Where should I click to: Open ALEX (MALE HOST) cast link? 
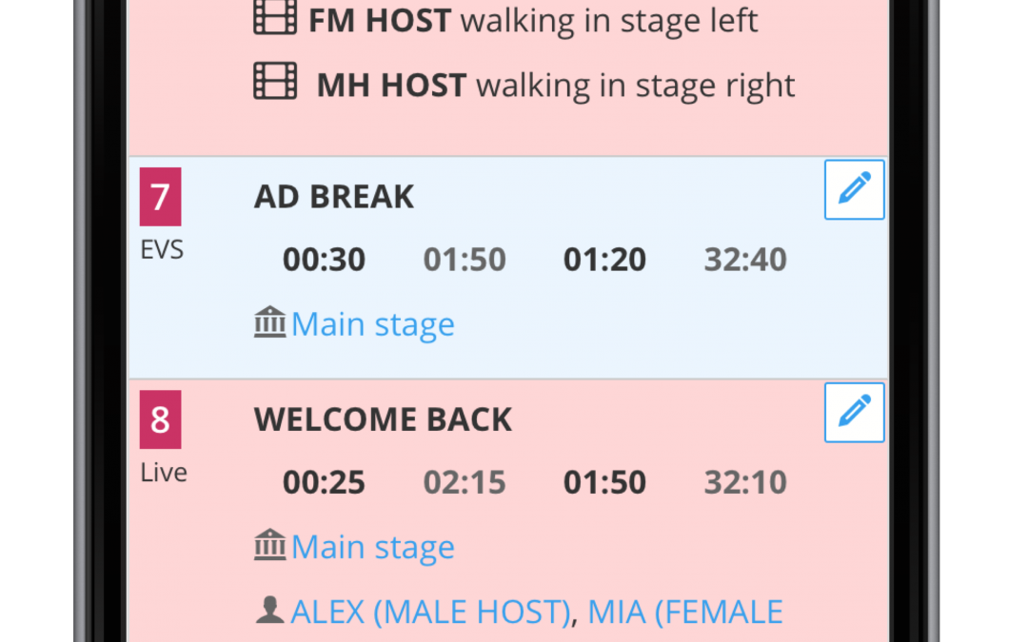tap(431, 612)
